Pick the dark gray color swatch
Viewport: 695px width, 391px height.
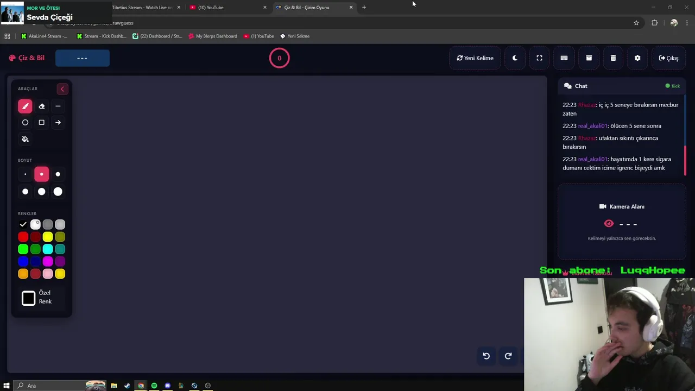click(48, 224)
